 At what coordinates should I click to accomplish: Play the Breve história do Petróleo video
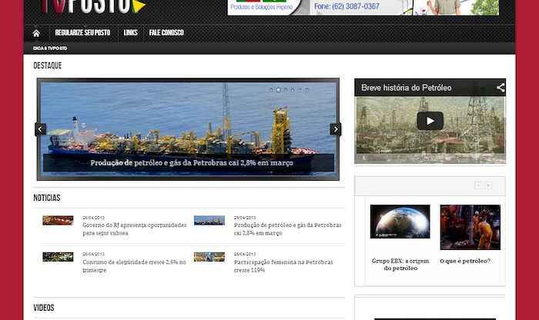[430, 121]
